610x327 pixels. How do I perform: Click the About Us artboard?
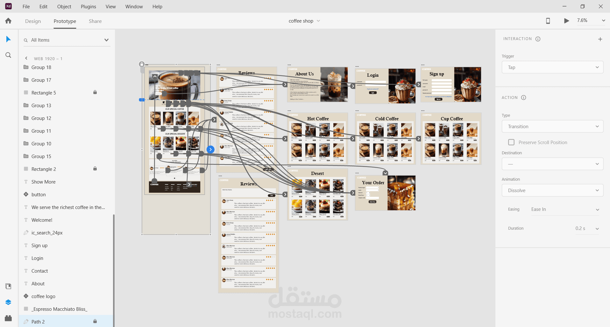[x=317, y=84]
